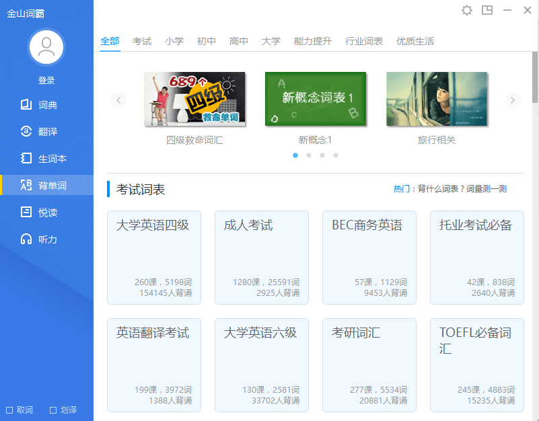Click the vertical scrollbar thumb
This screenshot has width=539, height=421.
tap(535, 77)
